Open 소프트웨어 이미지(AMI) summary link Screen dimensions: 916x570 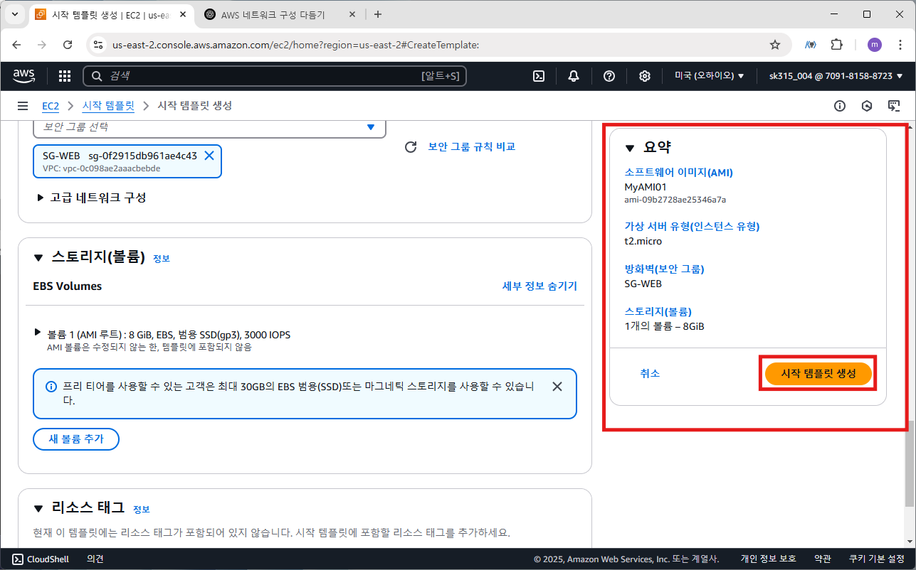click(x=678, y=172)
